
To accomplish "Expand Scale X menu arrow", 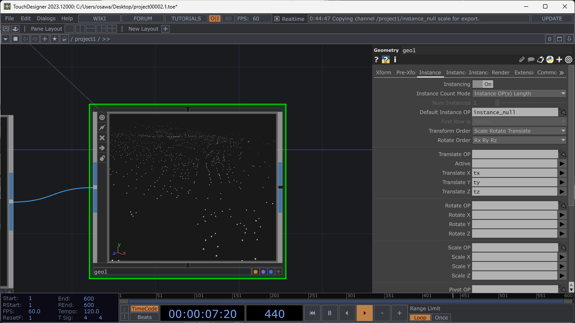I will click(x=562, y=257).
